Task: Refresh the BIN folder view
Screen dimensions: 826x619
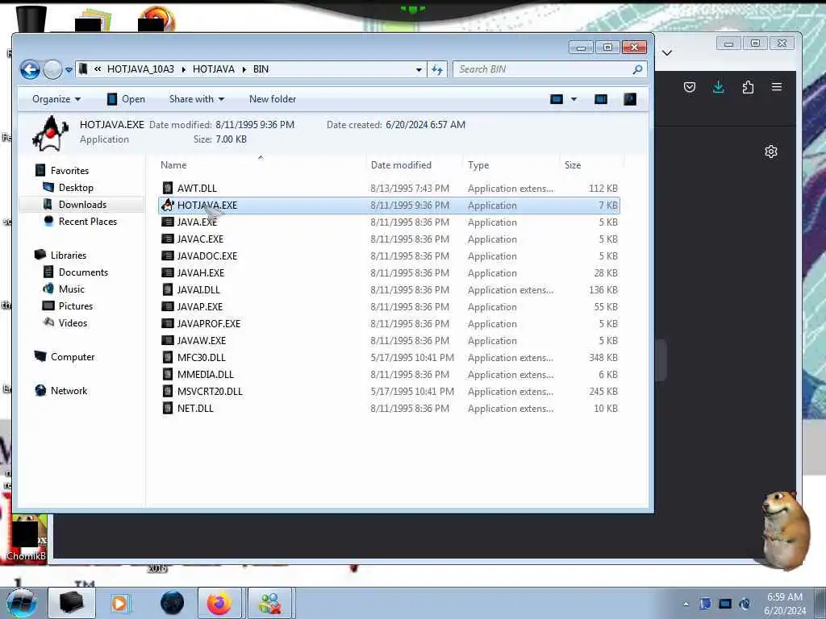Action: click(x=437, y=69)
